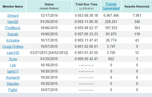Select points value 3,747

(x=111, y=47)
